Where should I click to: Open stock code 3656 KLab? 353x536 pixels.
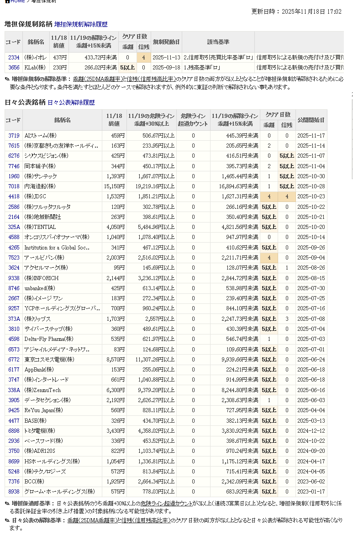coord(14,67)
